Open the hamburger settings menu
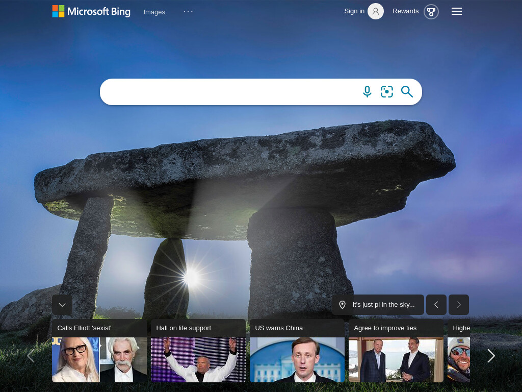 [x=456, y=11]
